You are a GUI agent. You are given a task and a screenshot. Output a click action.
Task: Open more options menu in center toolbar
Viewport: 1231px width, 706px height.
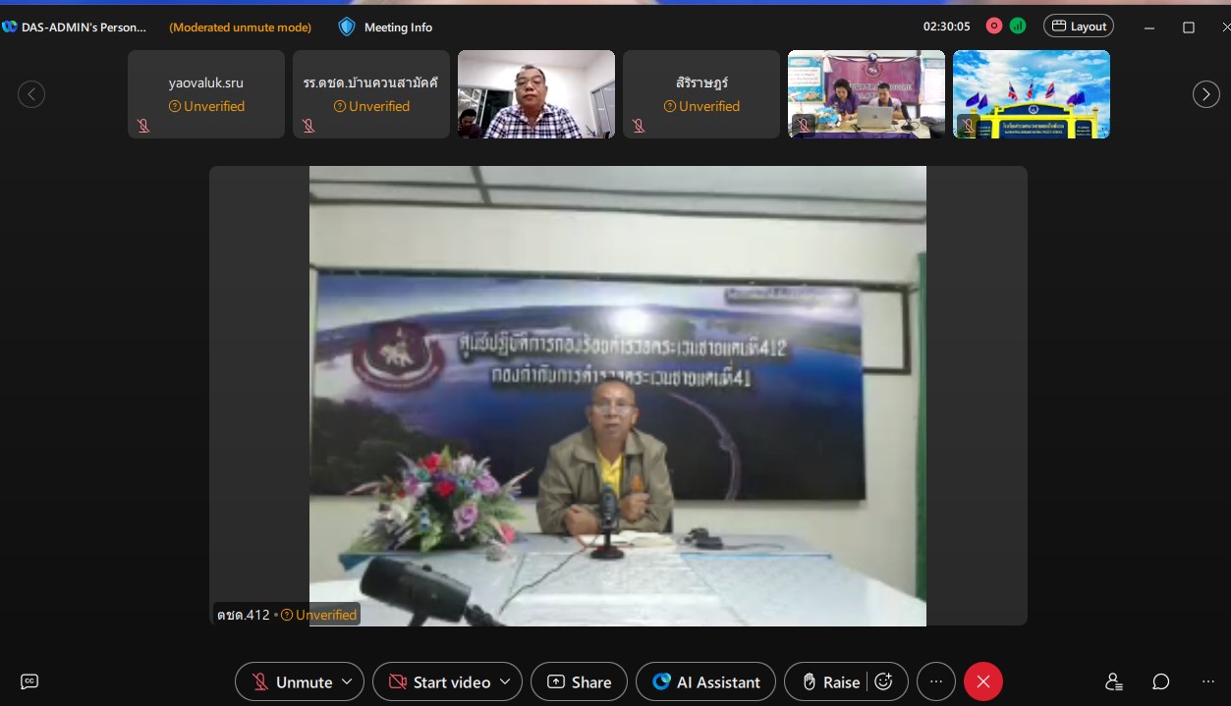coord(935,681)
